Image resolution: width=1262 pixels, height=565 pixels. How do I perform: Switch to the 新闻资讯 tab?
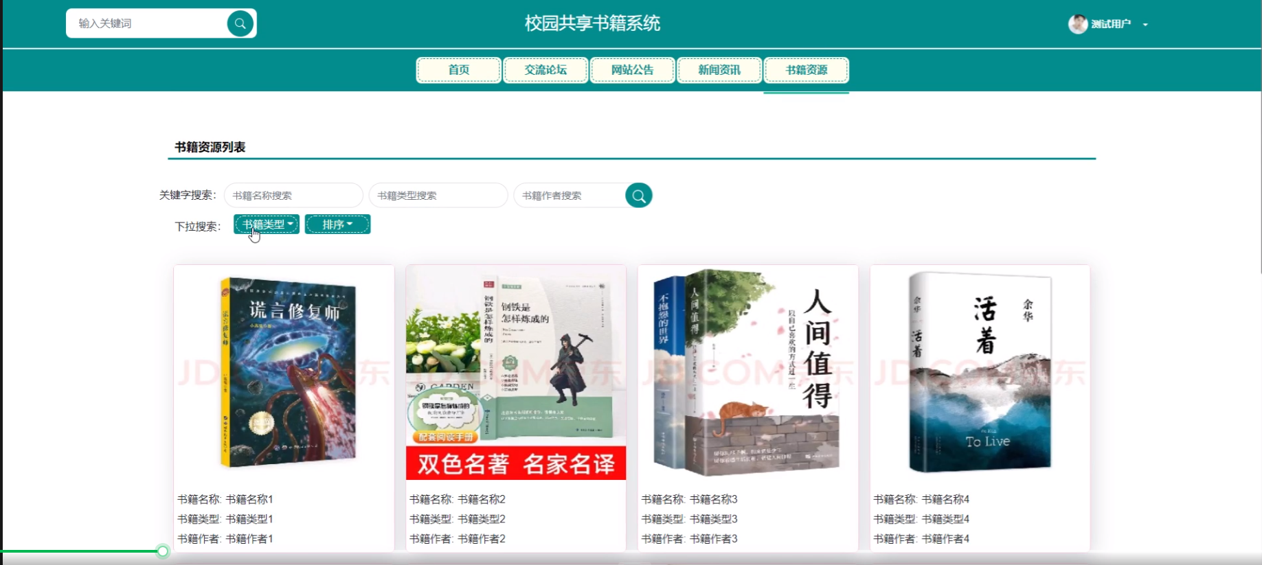point(719,70)
